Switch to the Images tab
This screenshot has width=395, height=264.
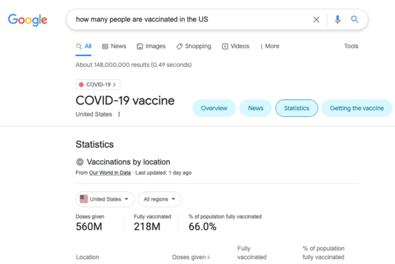click(x=151, y=47)
